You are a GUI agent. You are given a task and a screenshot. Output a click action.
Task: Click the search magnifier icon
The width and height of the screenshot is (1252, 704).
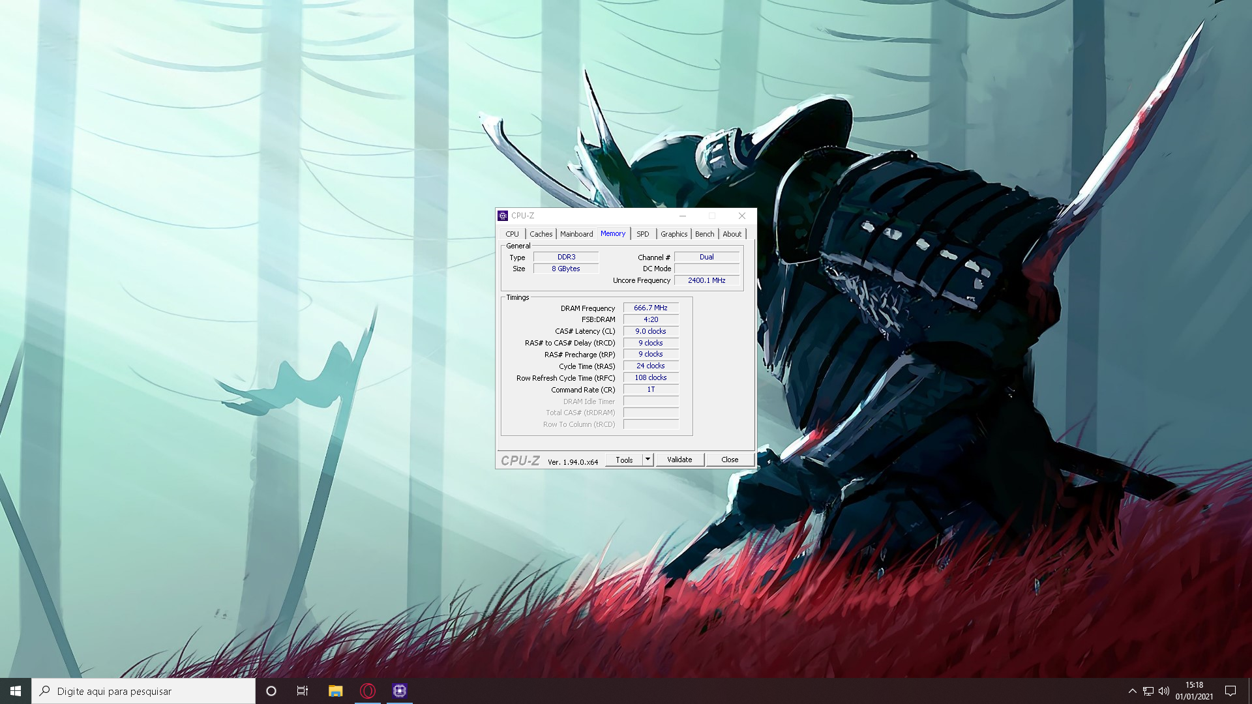pyautogui.click(x=44, y=691)
